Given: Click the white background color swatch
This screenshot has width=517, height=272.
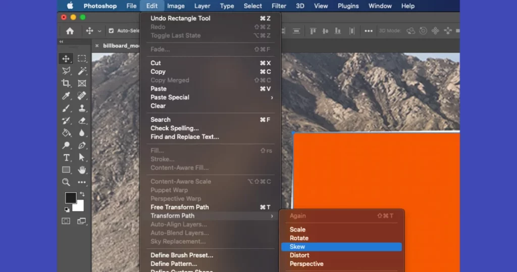Looking at the screenshot, I should [79, 207].
